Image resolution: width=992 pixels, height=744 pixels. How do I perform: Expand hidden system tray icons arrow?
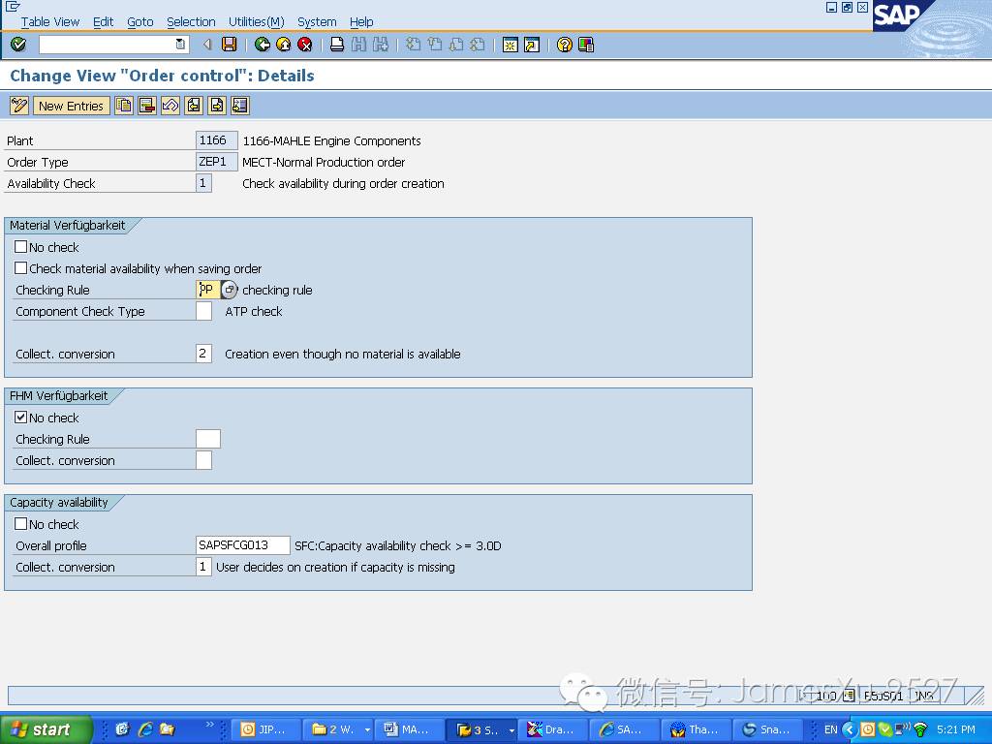849,729
